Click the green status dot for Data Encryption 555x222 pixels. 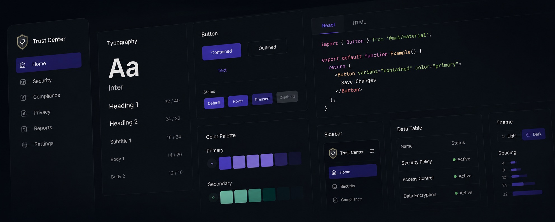(x=456, y=193)
